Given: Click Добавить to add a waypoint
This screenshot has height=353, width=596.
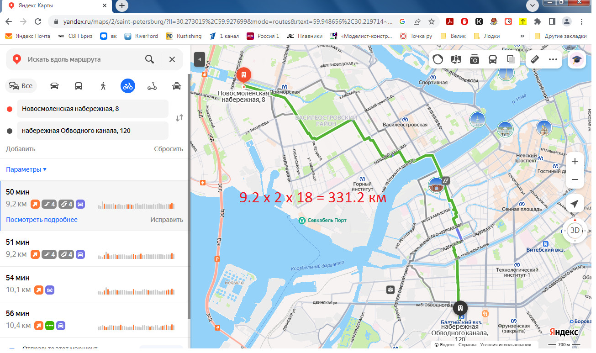Looking at the screenshot, I should pyautogui.click(x=21, y=149).
